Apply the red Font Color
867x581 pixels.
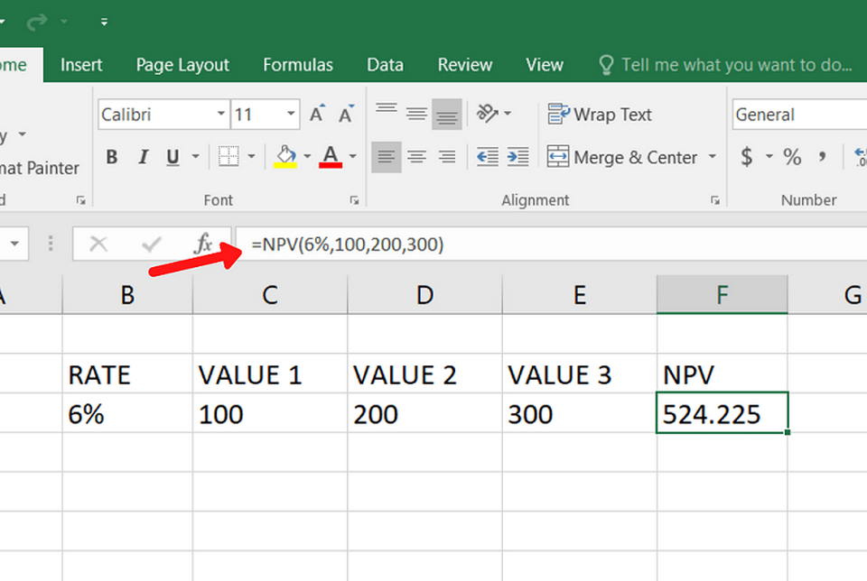pos(331,156)
